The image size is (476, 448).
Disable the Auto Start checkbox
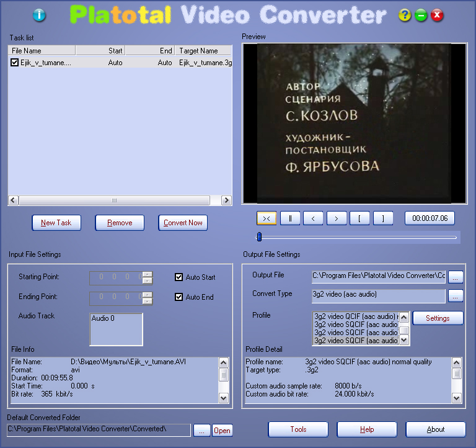pos(178,277)
